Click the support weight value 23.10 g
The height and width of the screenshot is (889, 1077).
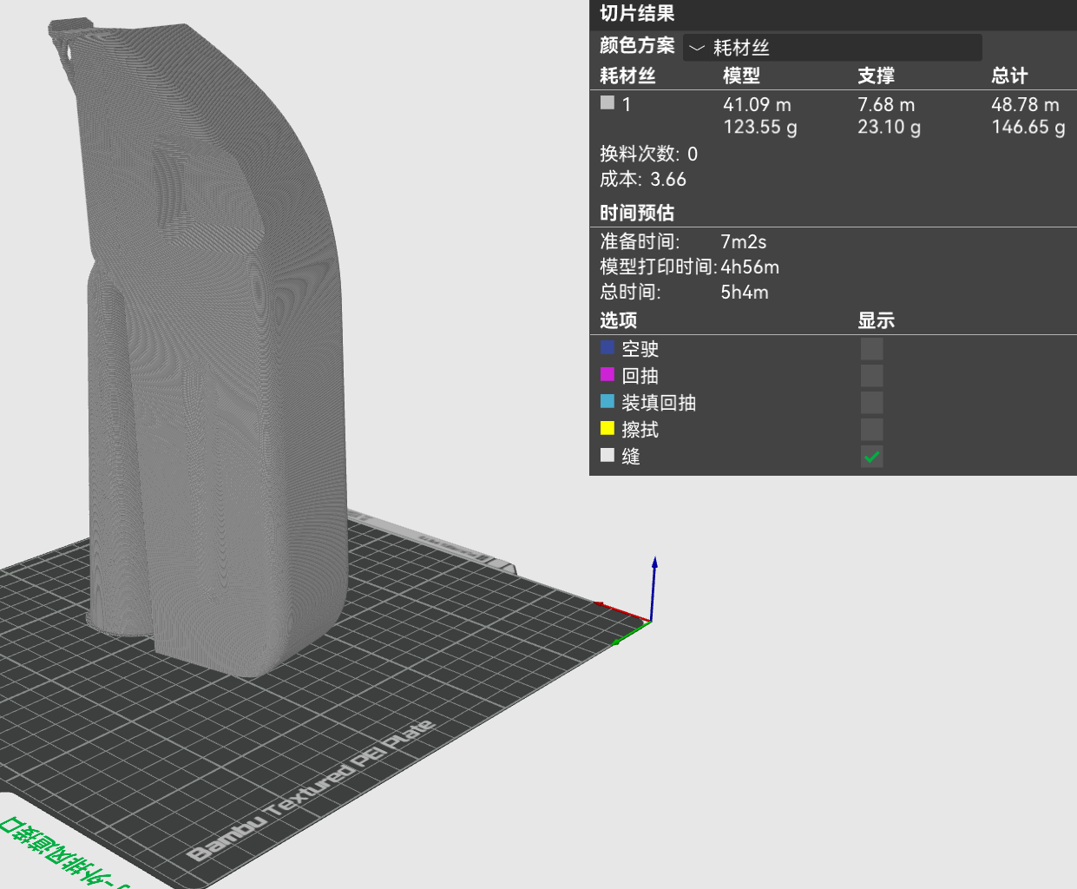890,127
